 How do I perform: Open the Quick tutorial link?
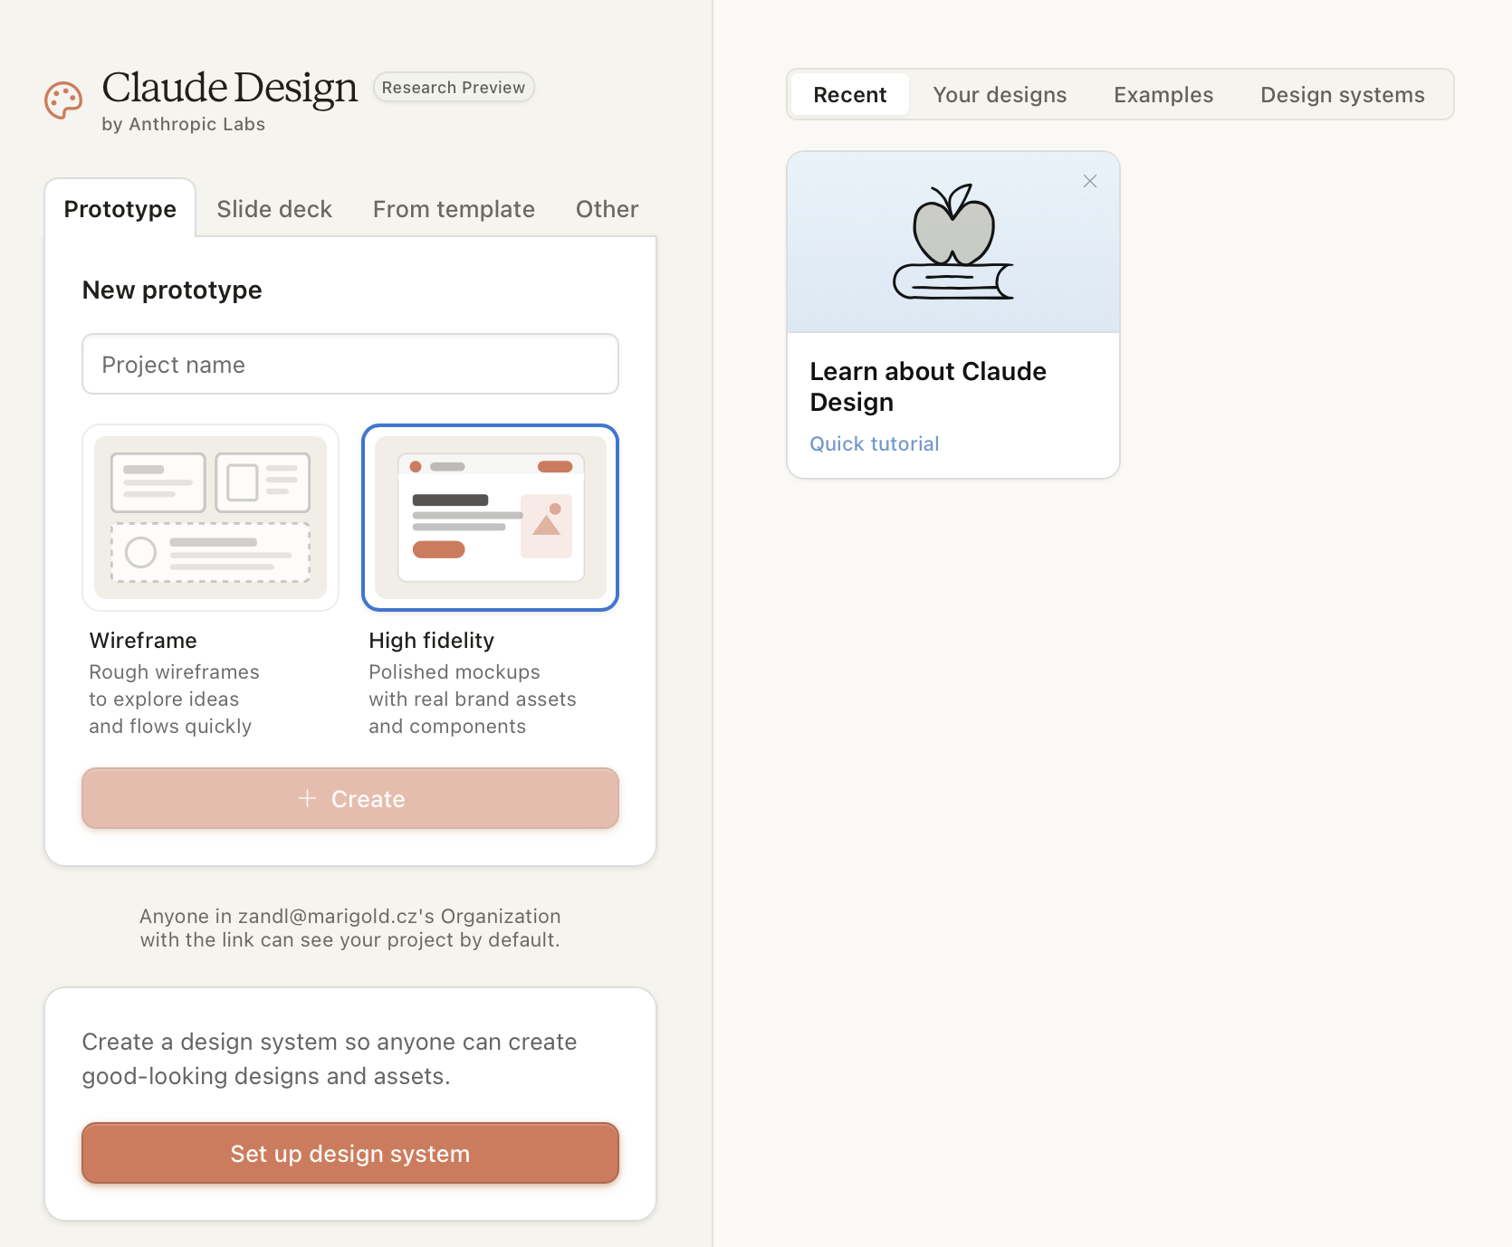[x=874, y=443]
